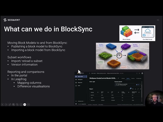Open the Privacy policy footer link
This screenshot has width=163, height=122.
pyautogui.click(x=95, y=105)
